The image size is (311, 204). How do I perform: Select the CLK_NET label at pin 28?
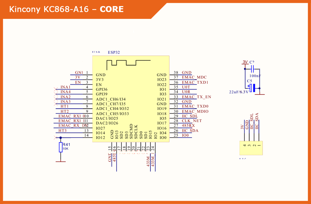pyautogui.click(x=192, y=121)
